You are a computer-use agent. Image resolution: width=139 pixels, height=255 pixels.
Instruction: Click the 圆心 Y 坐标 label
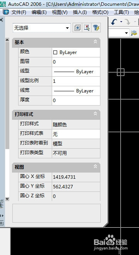click(x=32, y=186)
